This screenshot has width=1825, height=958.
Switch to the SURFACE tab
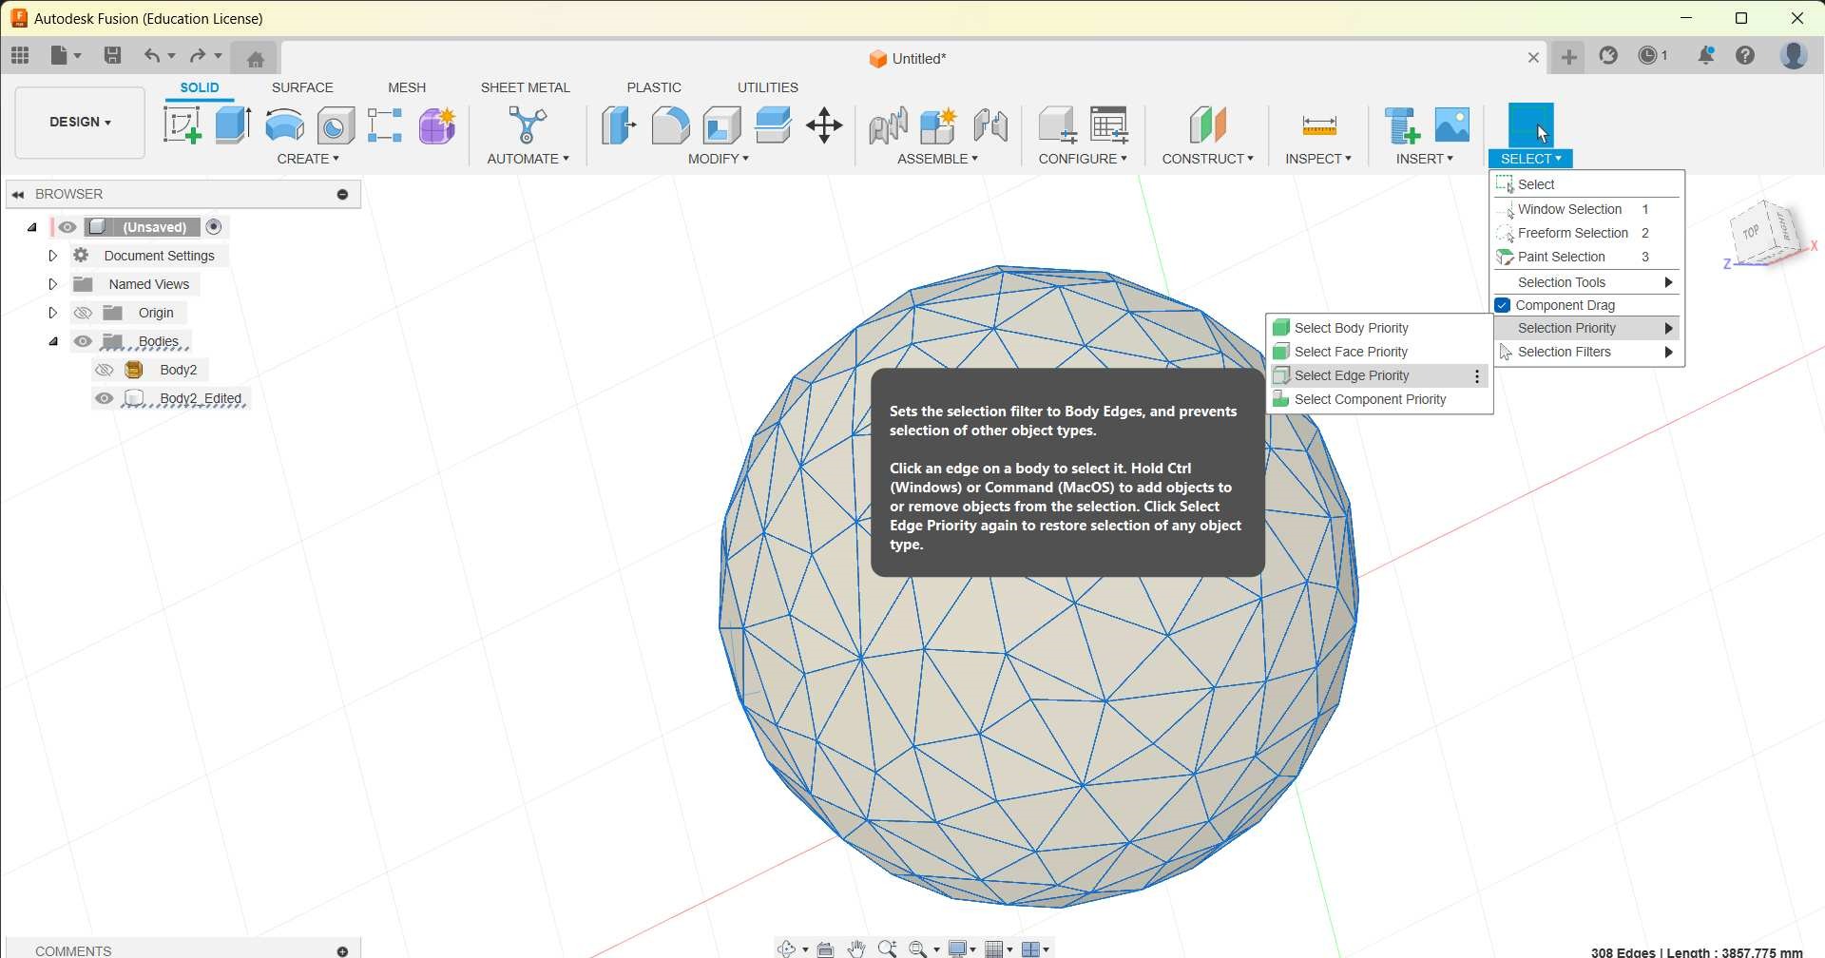click(302, 87)
